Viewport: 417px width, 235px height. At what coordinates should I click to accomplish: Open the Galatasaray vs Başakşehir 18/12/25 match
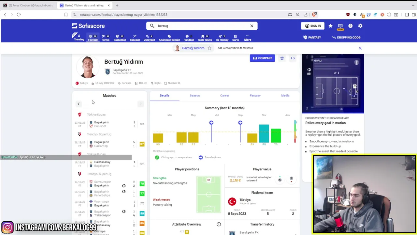pyautogui.click(x=109, y=164)
